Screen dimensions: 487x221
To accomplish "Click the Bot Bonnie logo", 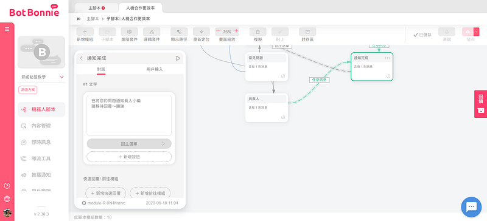I will (34, 11).
